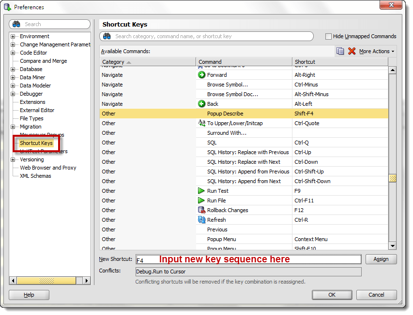Viewport: 413px width, 315px height.
Task: Expand the Change Management Parameters node
Action: tap(13, 44)
